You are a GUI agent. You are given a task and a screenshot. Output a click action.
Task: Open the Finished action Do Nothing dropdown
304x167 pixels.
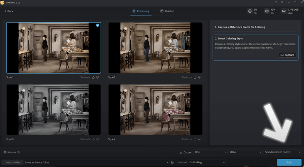207,162
